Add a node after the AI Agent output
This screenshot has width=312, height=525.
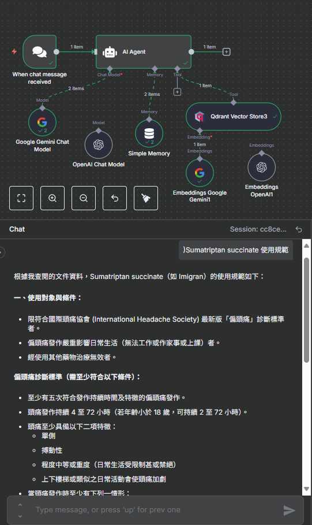[227, 52]
